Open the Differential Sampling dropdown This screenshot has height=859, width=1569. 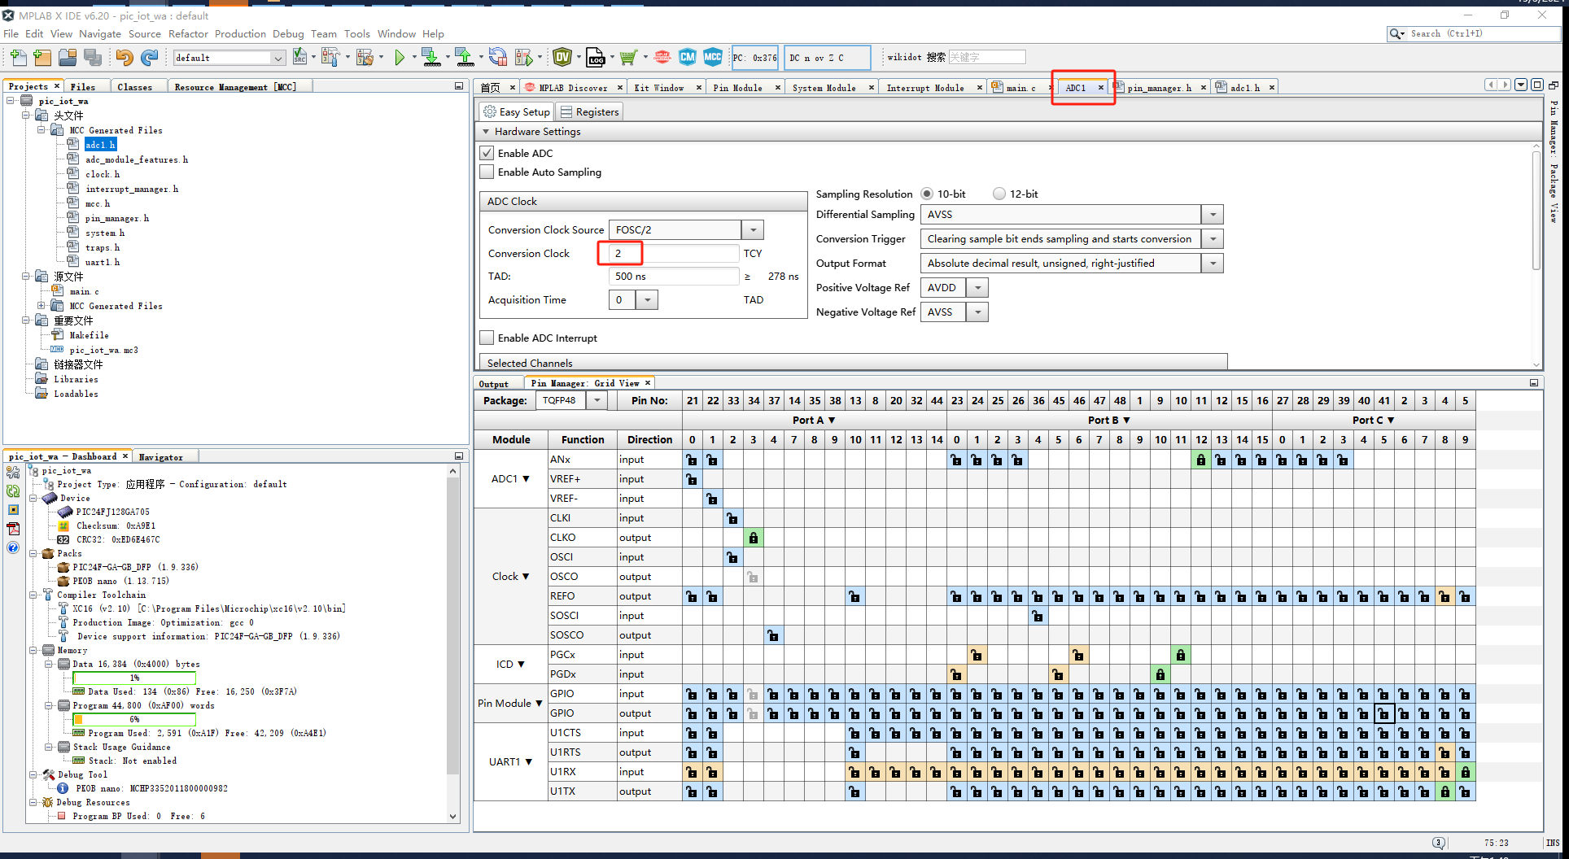click(1213, 215)
